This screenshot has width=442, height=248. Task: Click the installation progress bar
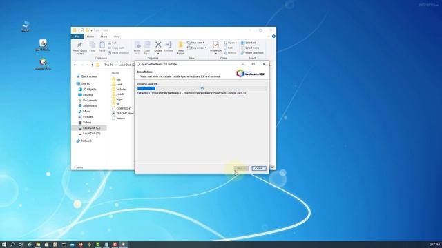tap(202, 88)
